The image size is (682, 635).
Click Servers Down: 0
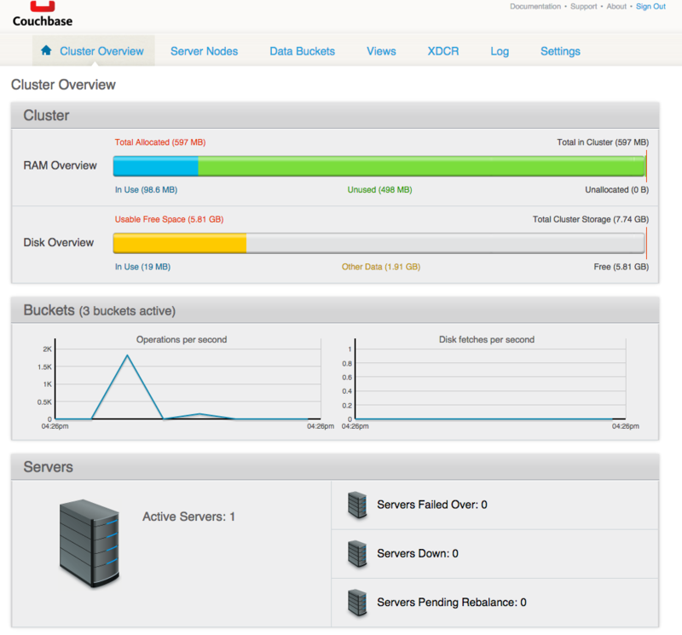[x=418, y=553]
